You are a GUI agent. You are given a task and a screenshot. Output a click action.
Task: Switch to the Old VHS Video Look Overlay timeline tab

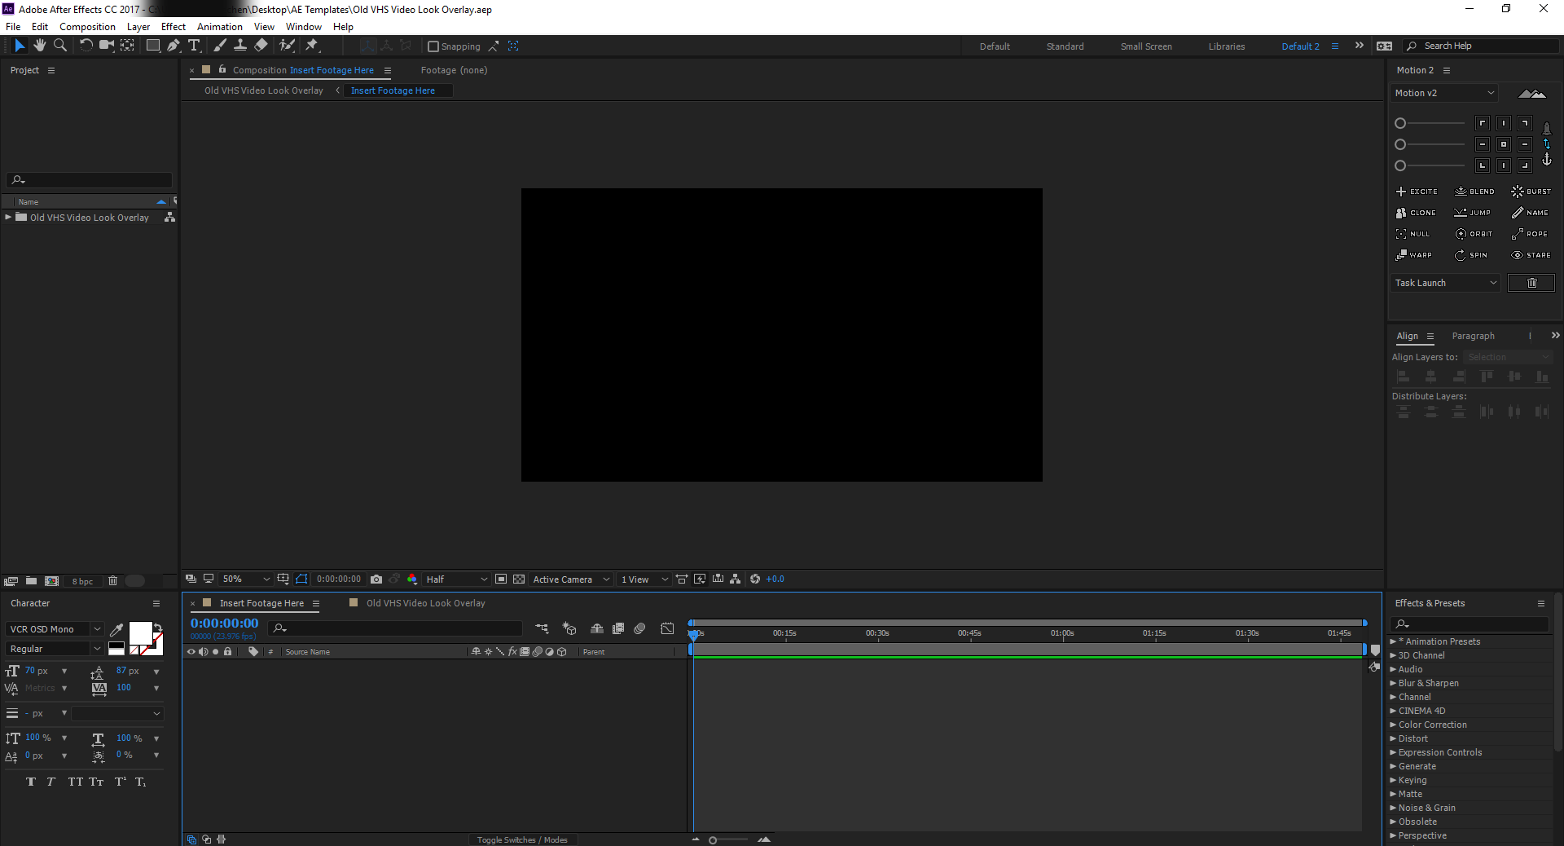(425, 603)
